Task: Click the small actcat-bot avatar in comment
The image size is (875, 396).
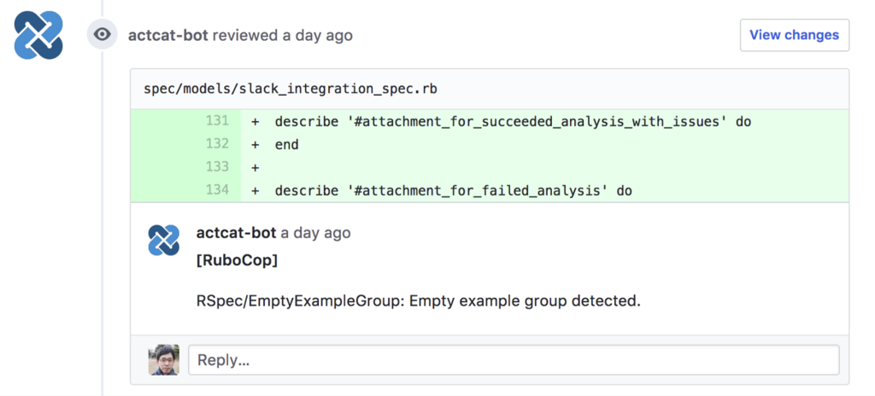Action: point(164,240)
